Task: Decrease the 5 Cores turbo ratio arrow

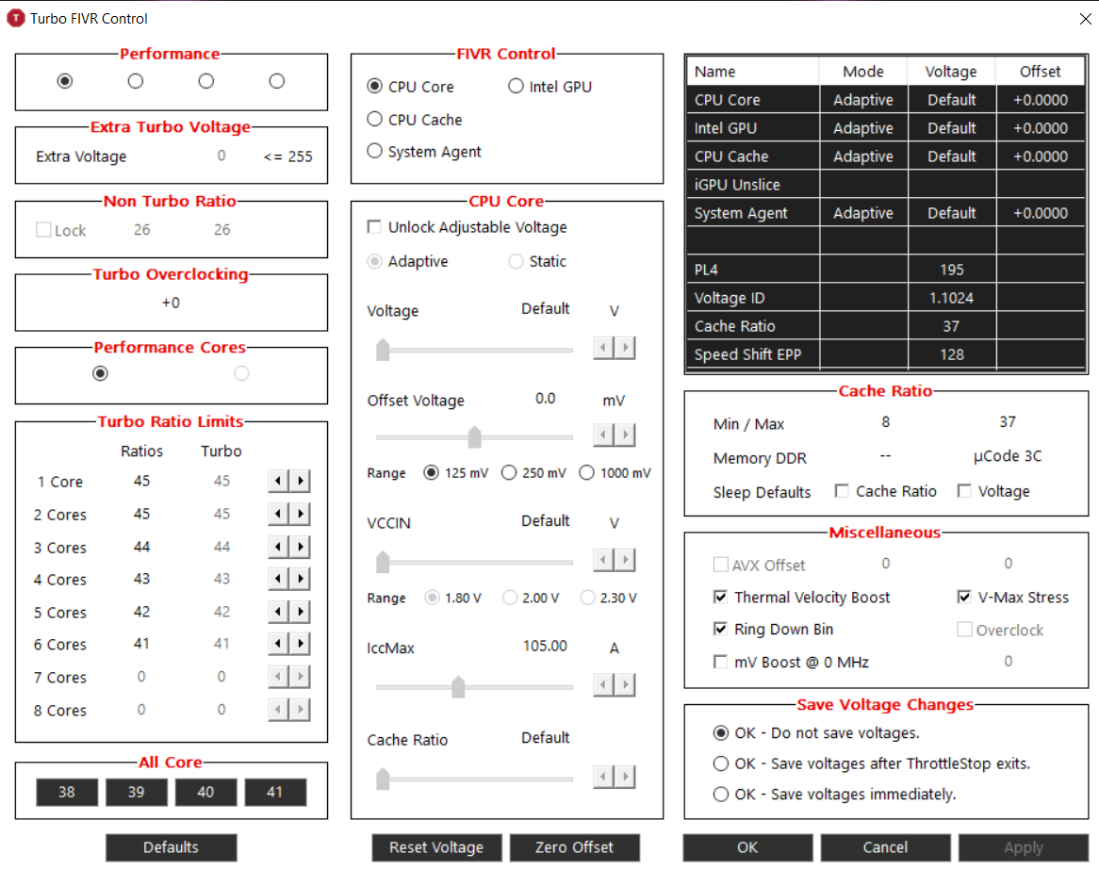Action: (278, 612)
